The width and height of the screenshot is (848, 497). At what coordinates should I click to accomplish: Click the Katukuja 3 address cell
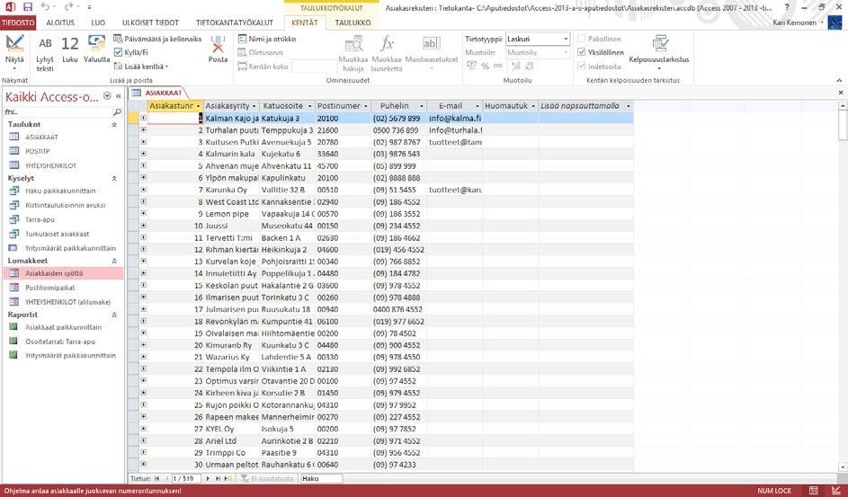click(x=287, y=119)
